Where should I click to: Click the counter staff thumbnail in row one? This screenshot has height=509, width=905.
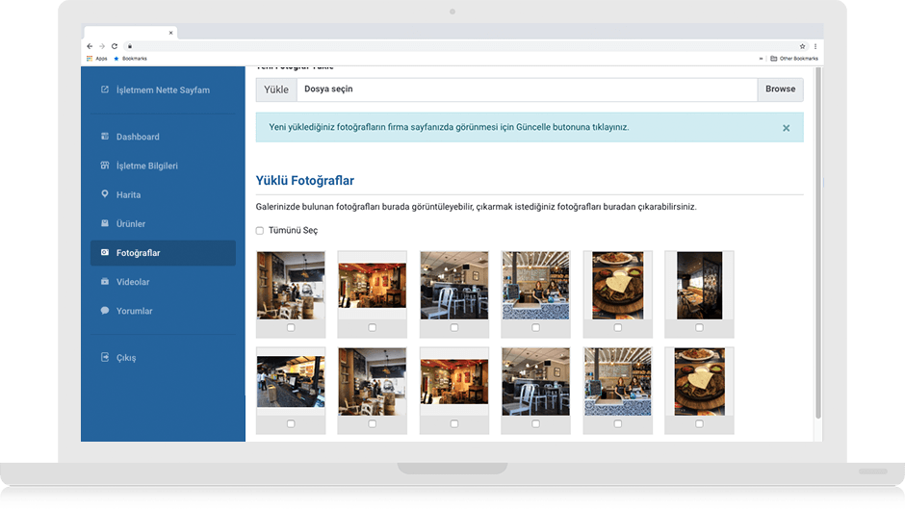tap(535, 285)
